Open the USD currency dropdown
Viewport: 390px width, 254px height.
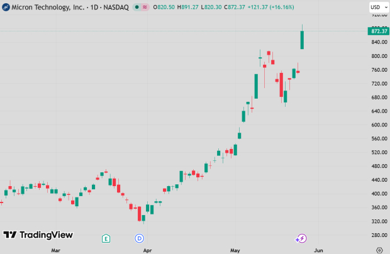[379, 7]
